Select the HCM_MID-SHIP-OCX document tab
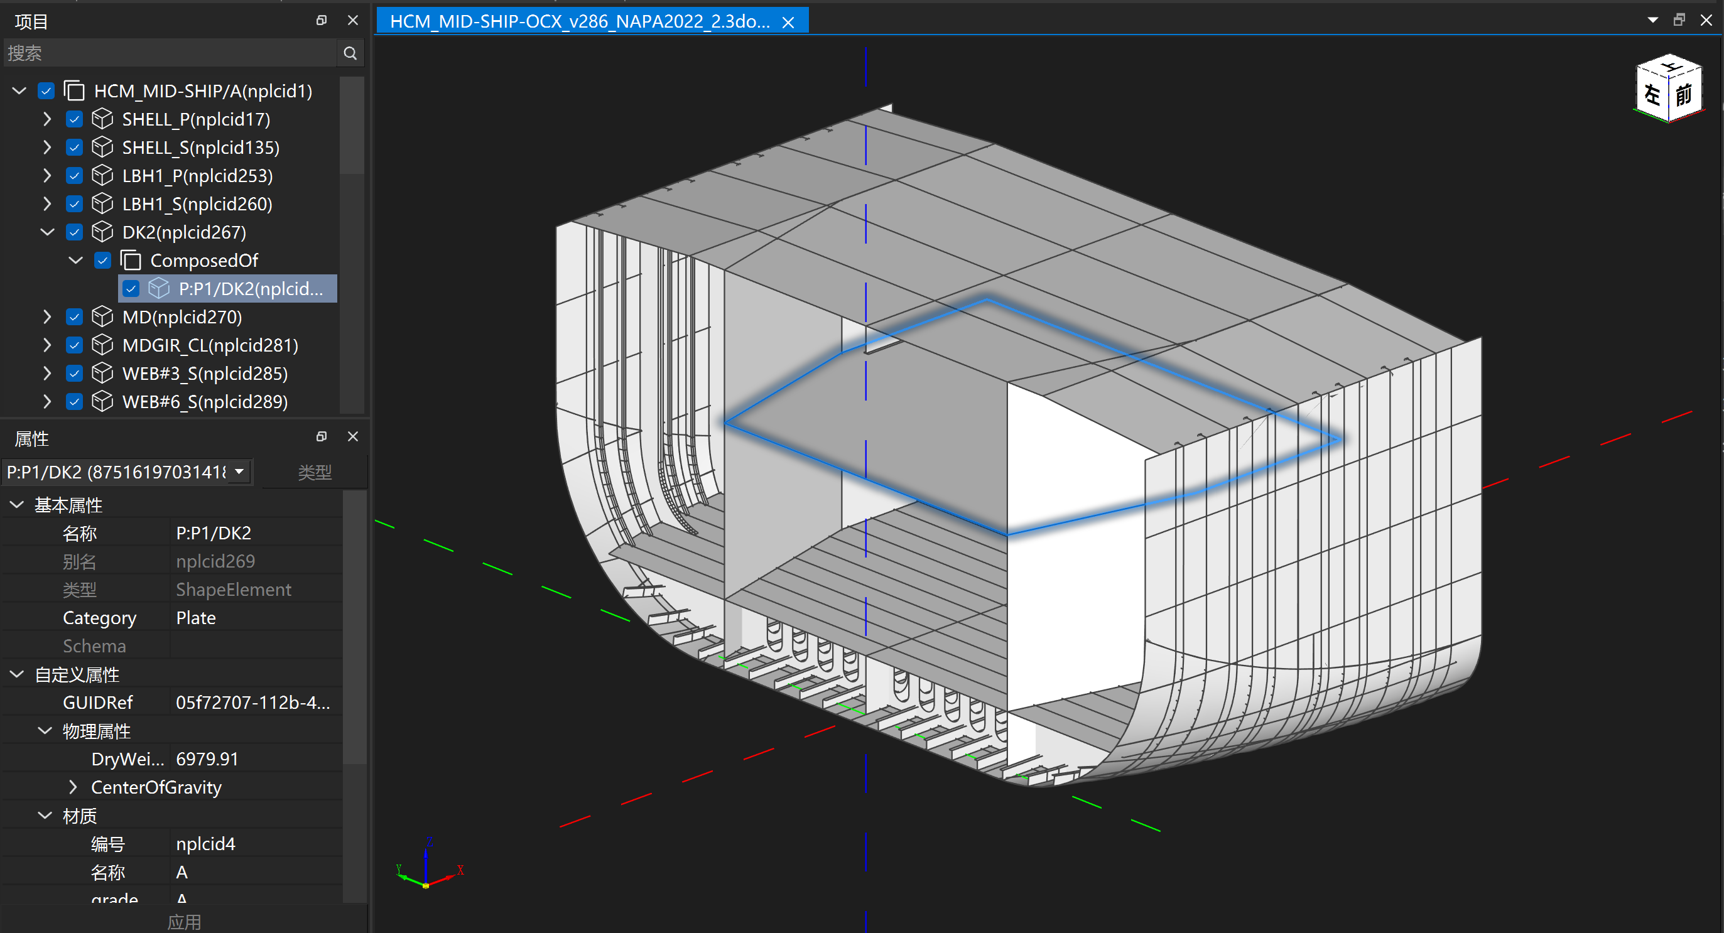1724x933 pixels. click(579, 21)
